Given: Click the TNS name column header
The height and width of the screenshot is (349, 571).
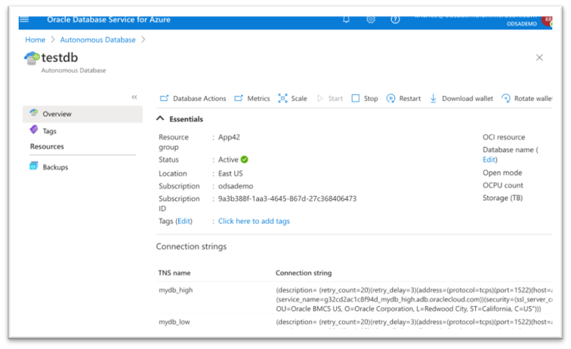Looking at the screenshot, I should (x=174, y=273).
